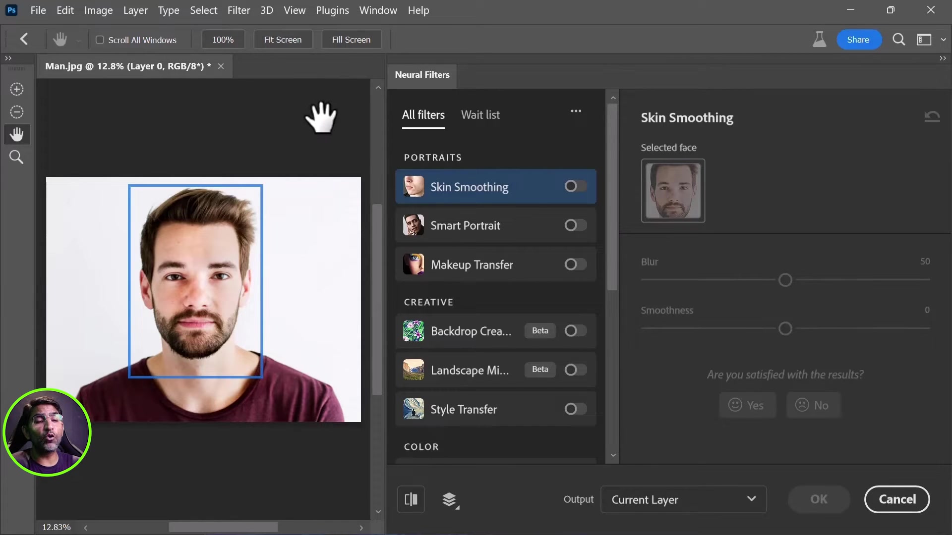Check the Scroll All Windows checkbox
Screen dimensions: 952x535
(x=100, y=40)
